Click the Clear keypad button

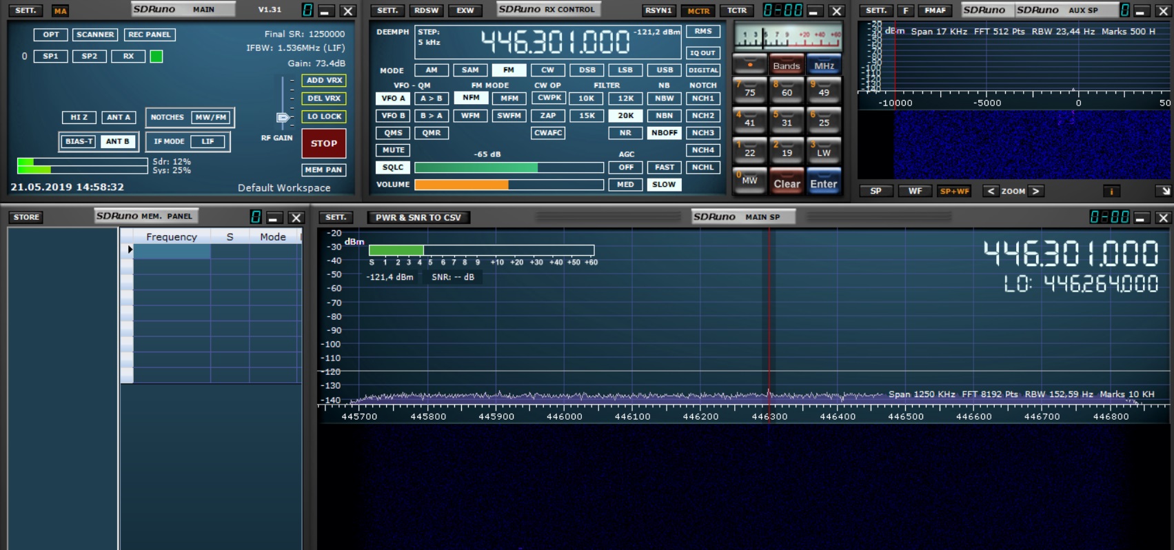(787, 181)
